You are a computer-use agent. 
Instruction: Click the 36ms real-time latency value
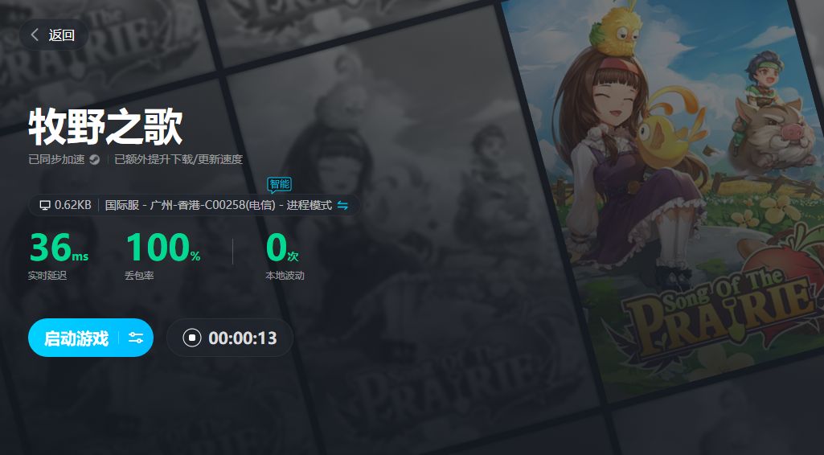pyautogui.click(x=59, y=248)
